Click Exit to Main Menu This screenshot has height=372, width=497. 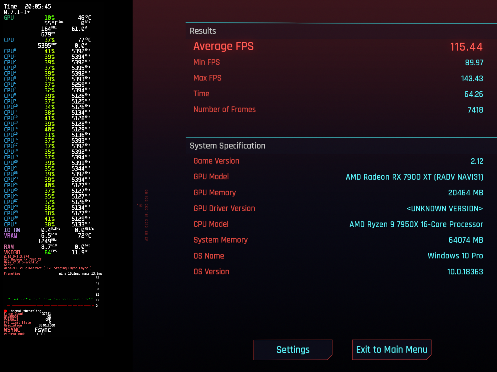(392, 350)
